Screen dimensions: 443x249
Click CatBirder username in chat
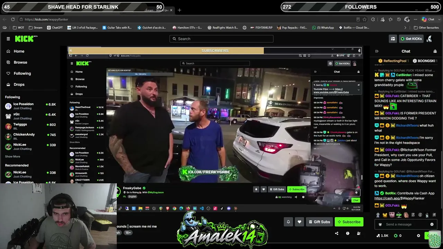click(x=404, y=75)
